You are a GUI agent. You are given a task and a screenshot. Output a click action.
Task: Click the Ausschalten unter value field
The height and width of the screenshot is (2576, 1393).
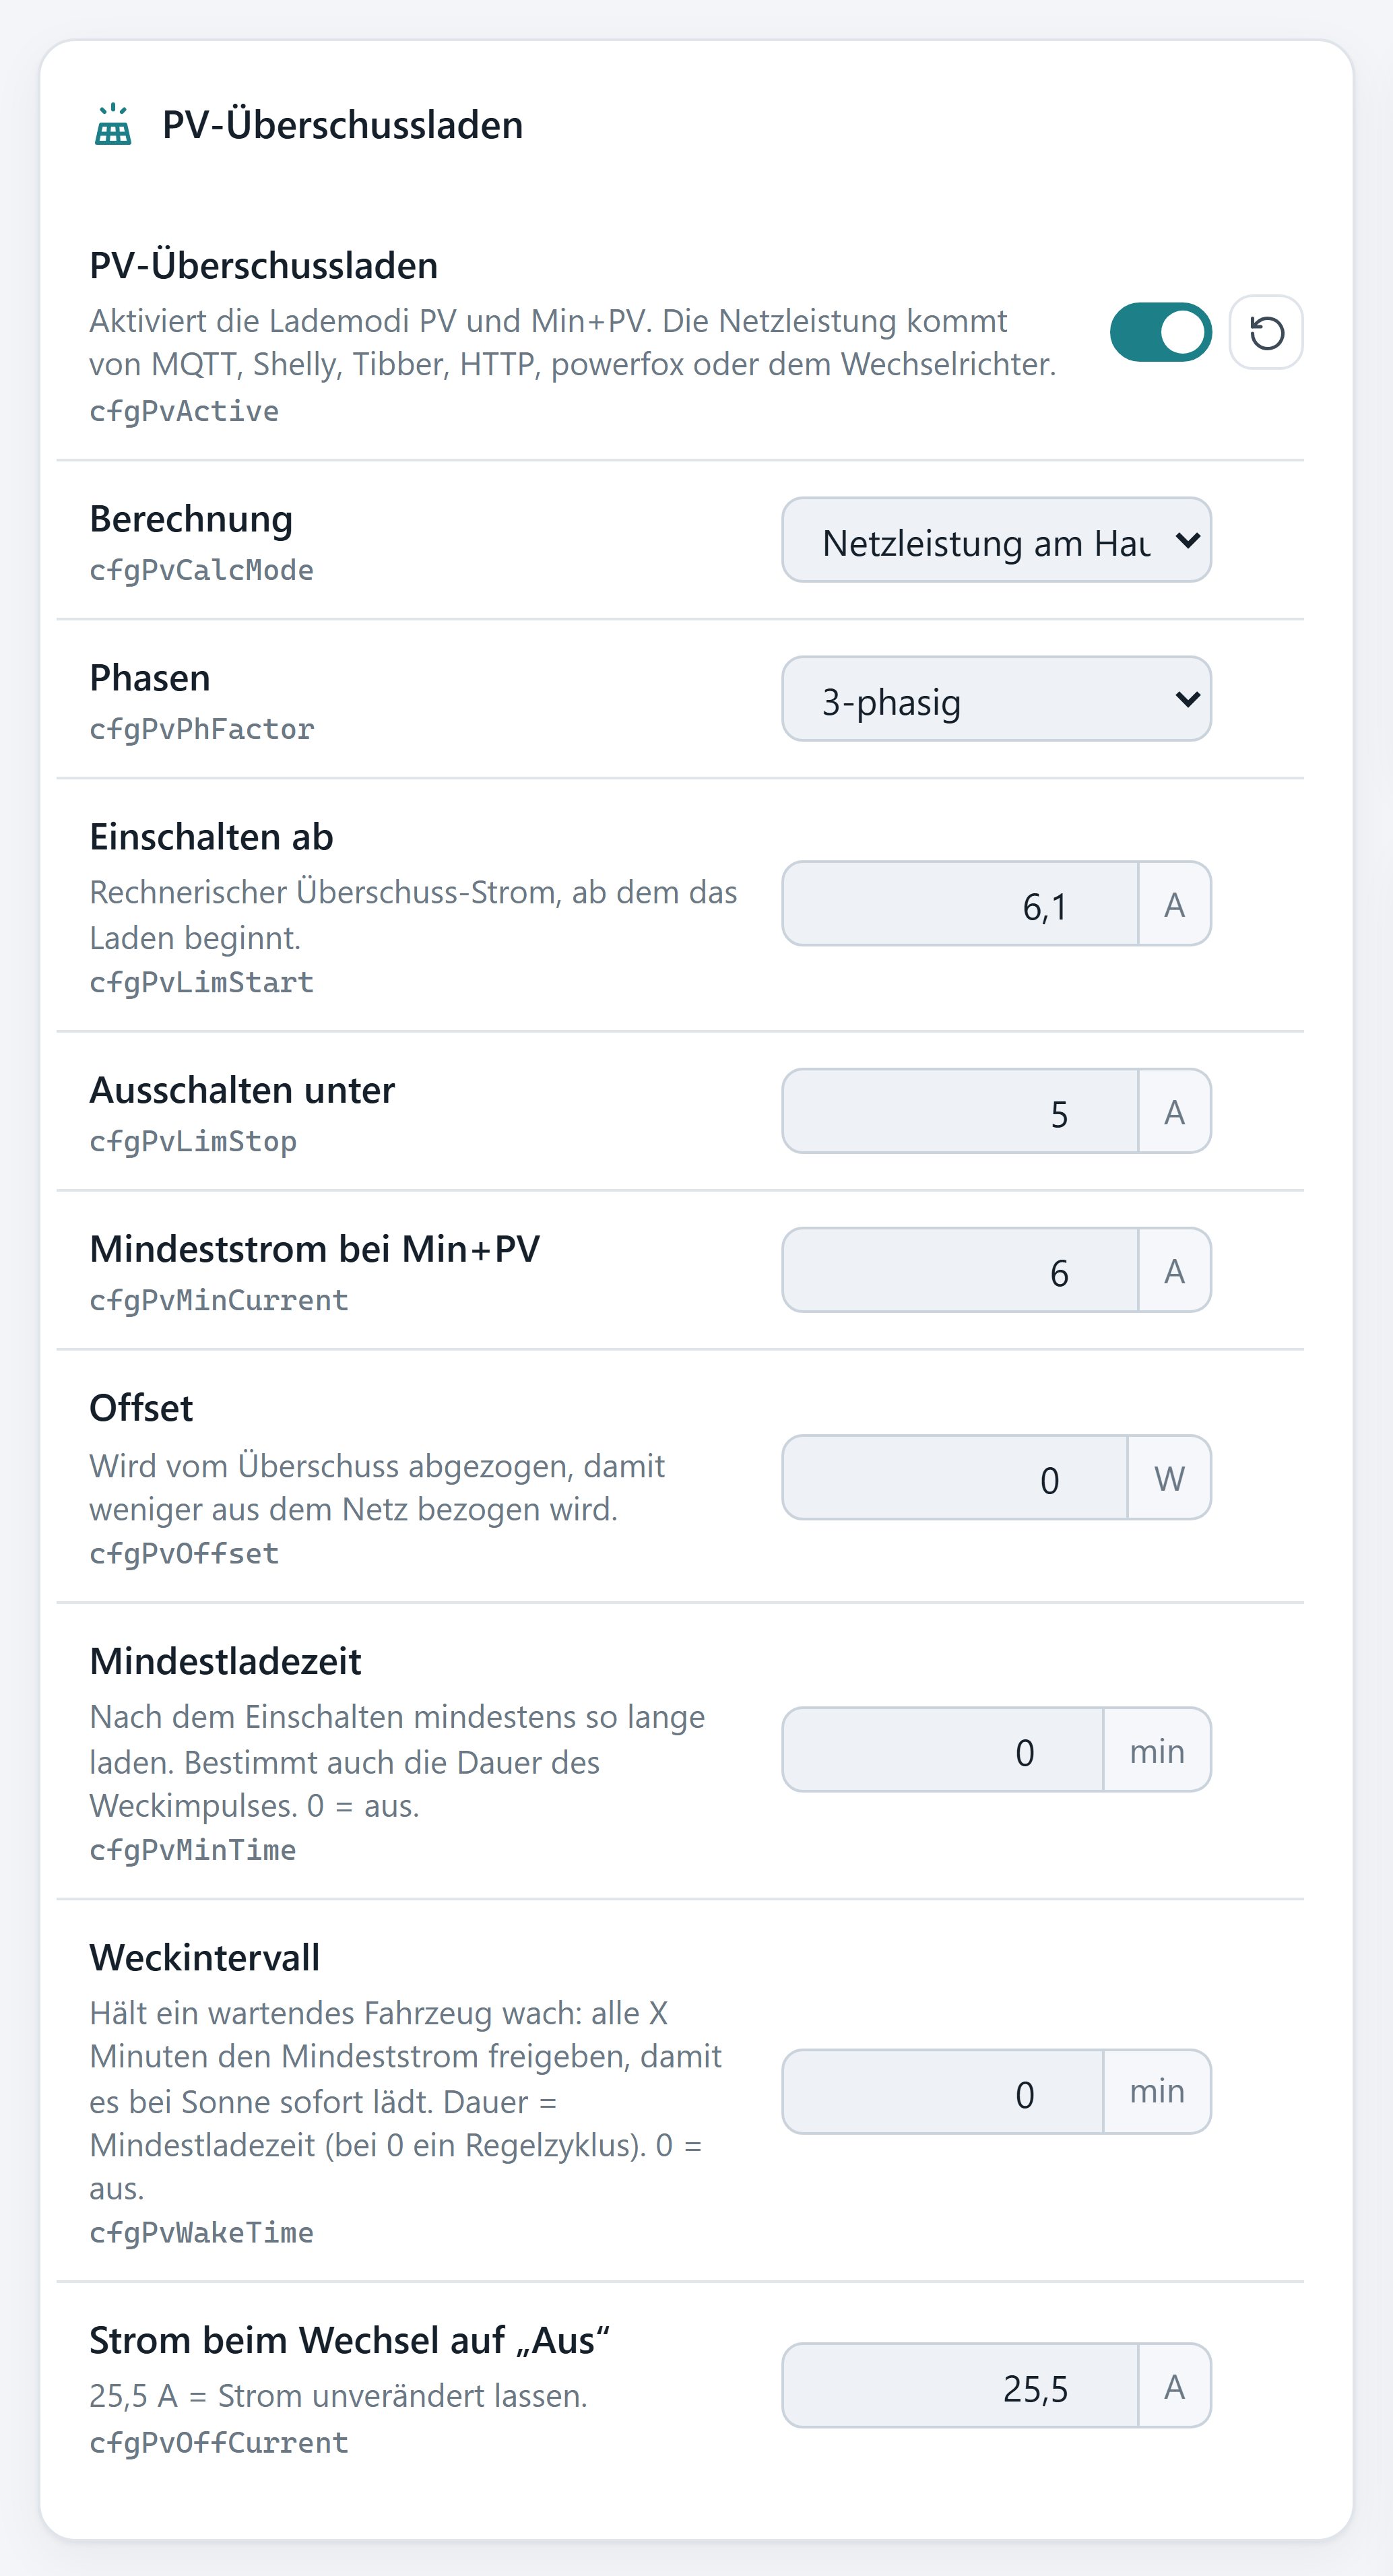(x=960, y=1112)
